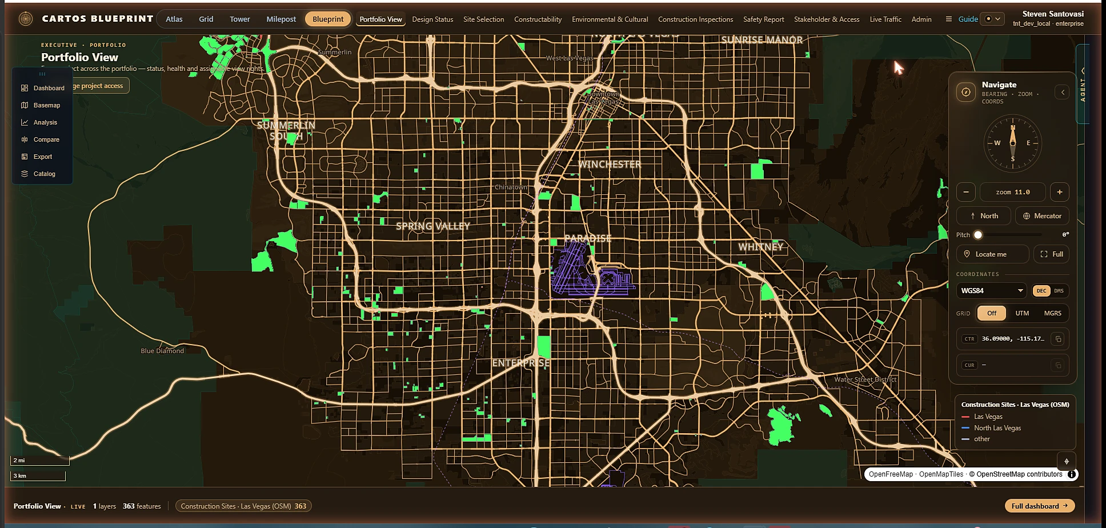The width and height of the screenshot is (1106, 528).
Task: Click the compass rose dial
Action: (x=1012, y=143)
